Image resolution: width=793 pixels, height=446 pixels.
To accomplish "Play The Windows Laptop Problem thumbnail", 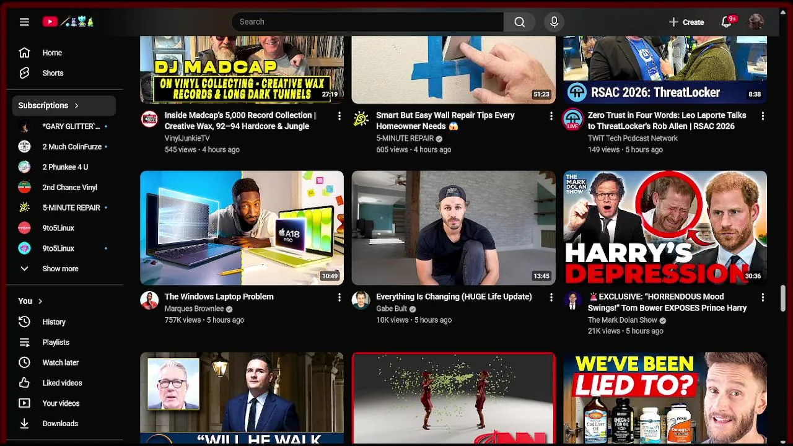I will [x=242, y=228].
